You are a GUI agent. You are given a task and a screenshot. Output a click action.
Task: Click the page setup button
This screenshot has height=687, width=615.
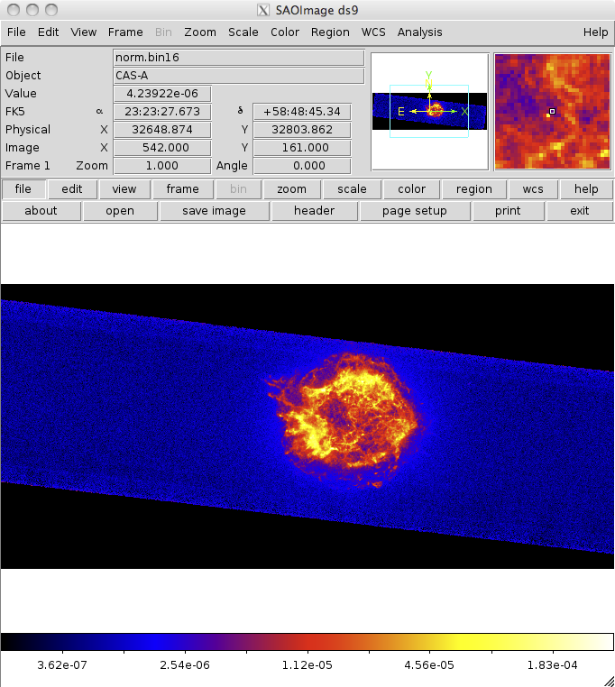414,211
